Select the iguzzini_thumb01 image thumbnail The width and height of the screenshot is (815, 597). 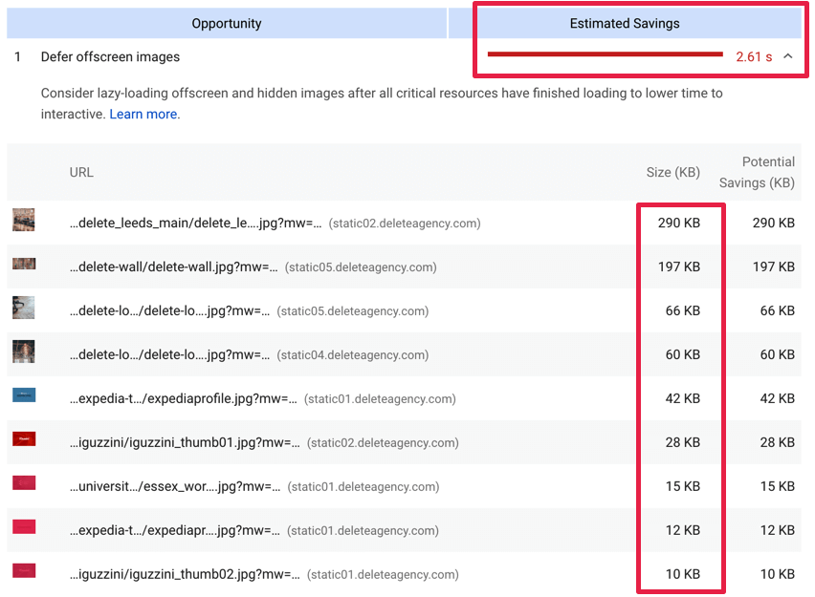tap(23, 438)
